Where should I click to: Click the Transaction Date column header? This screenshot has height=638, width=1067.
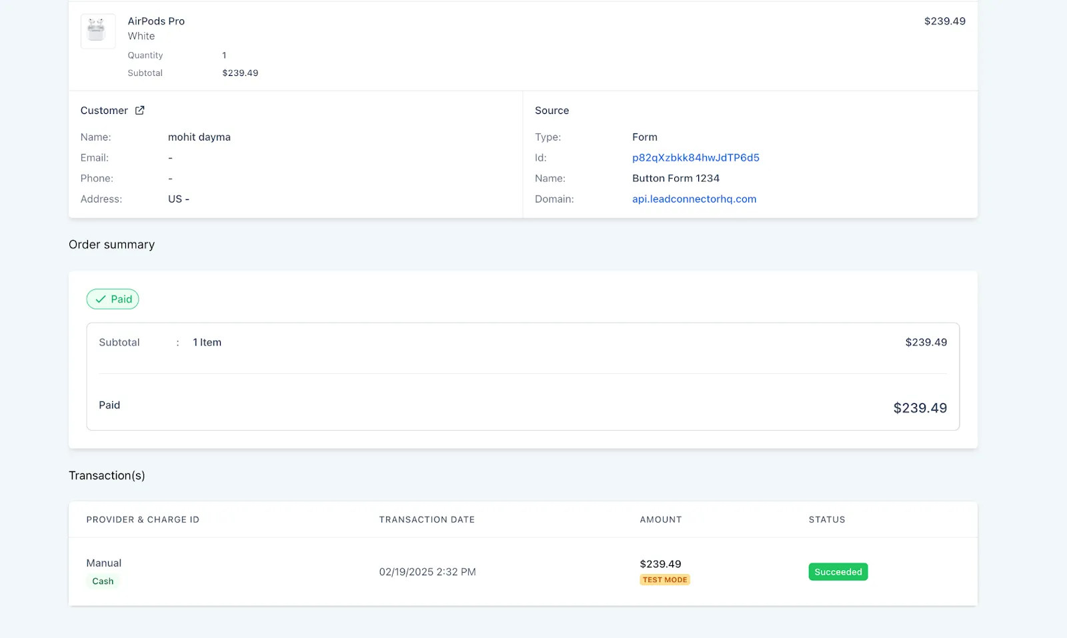click(x=427, y=520)
